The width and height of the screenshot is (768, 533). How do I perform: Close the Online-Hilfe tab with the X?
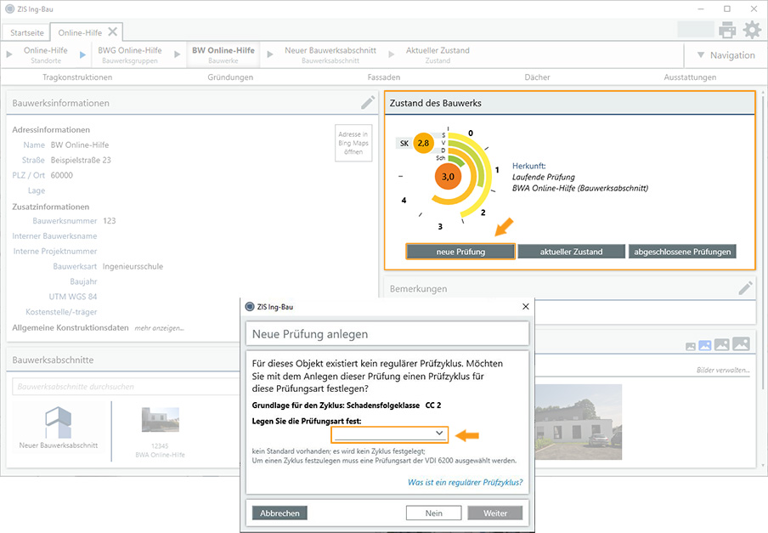[113, 31]
